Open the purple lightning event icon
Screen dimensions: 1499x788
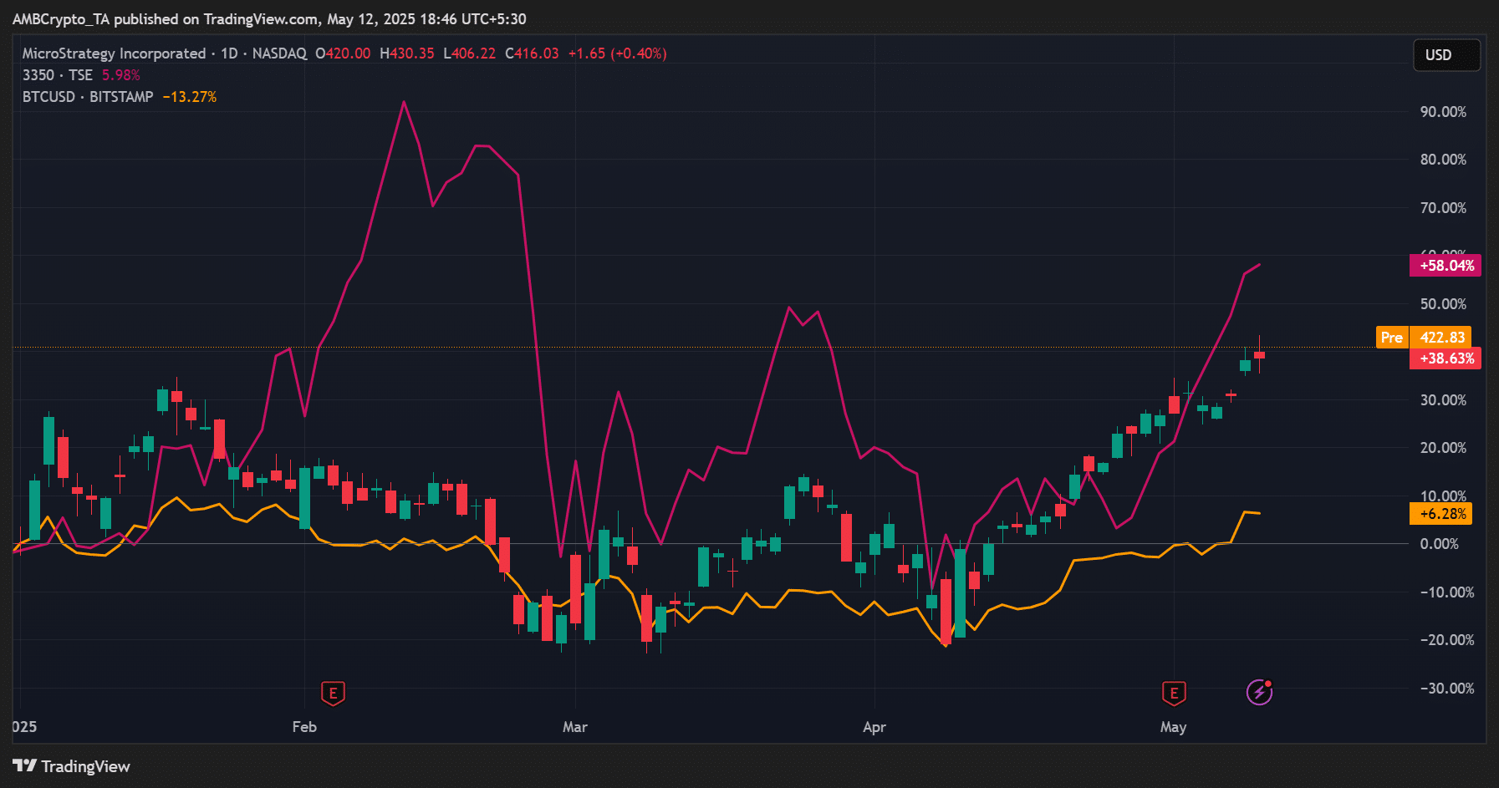pos(1259,693)
